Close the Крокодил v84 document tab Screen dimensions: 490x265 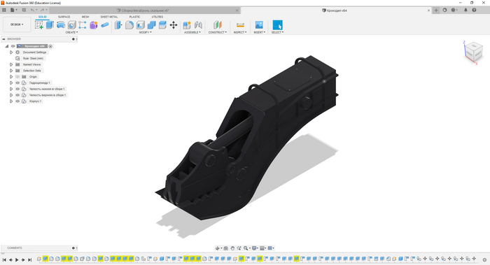pyautogui.click(x=428, y=10)
